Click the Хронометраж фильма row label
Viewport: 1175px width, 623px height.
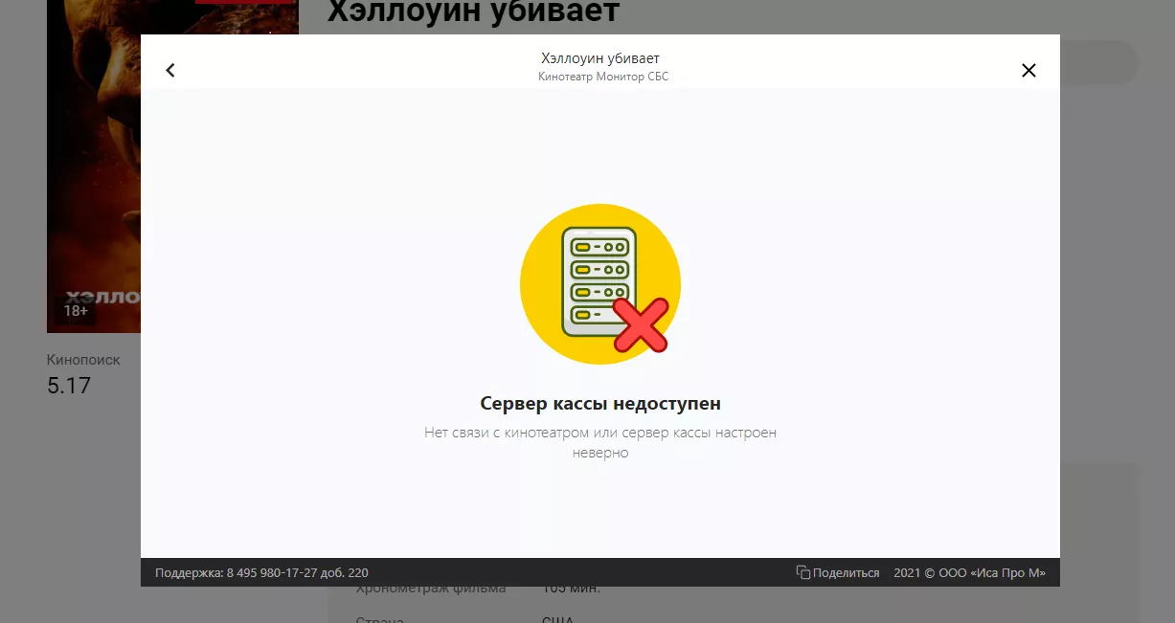tap(430, 590)
